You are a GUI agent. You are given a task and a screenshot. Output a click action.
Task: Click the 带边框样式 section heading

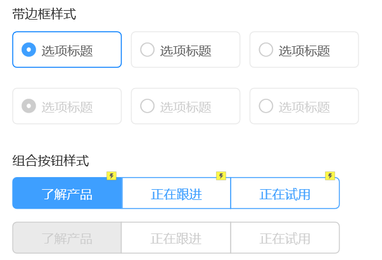click(44, 14)
